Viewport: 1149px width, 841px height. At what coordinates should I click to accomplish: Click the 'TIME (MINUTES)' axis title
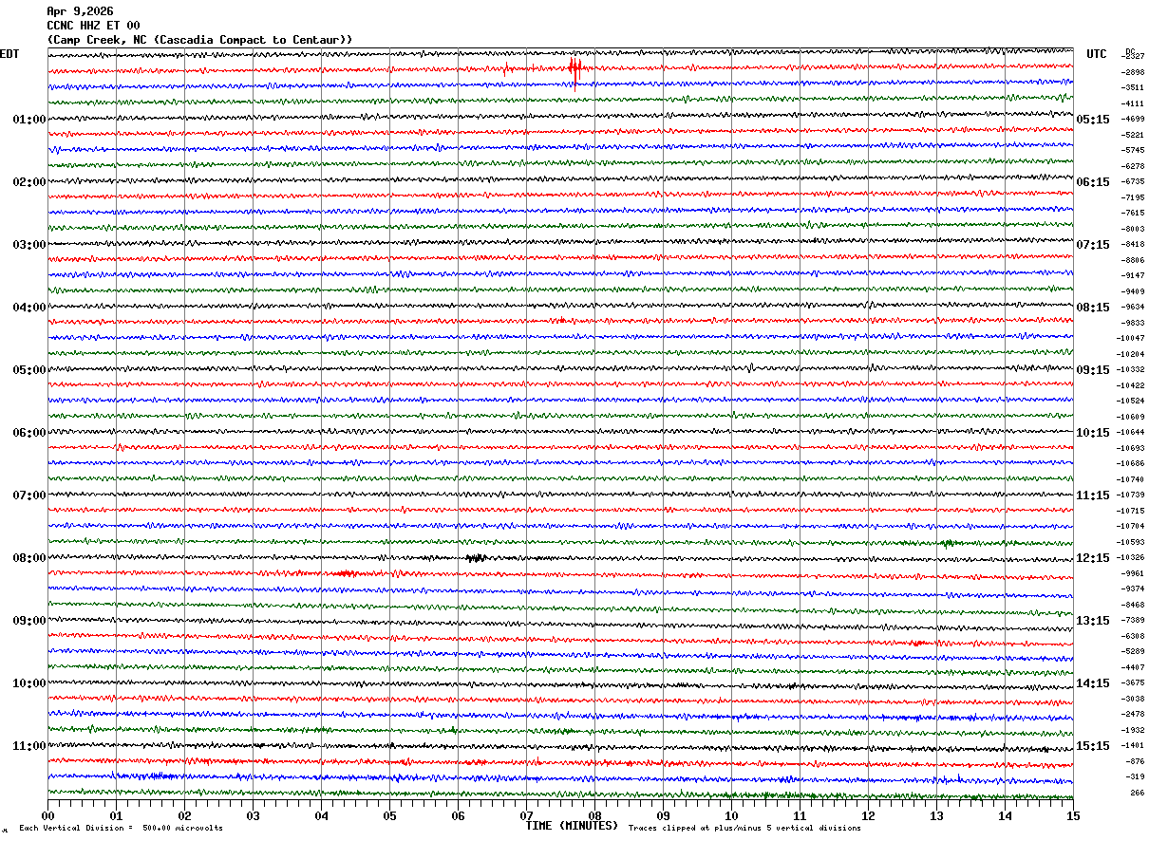(x=572, y=826)
